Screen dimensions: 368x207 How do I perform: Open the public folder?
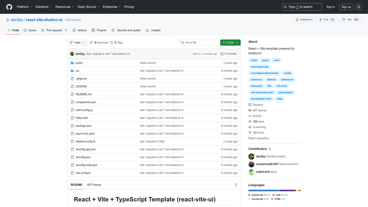point(79,63)
